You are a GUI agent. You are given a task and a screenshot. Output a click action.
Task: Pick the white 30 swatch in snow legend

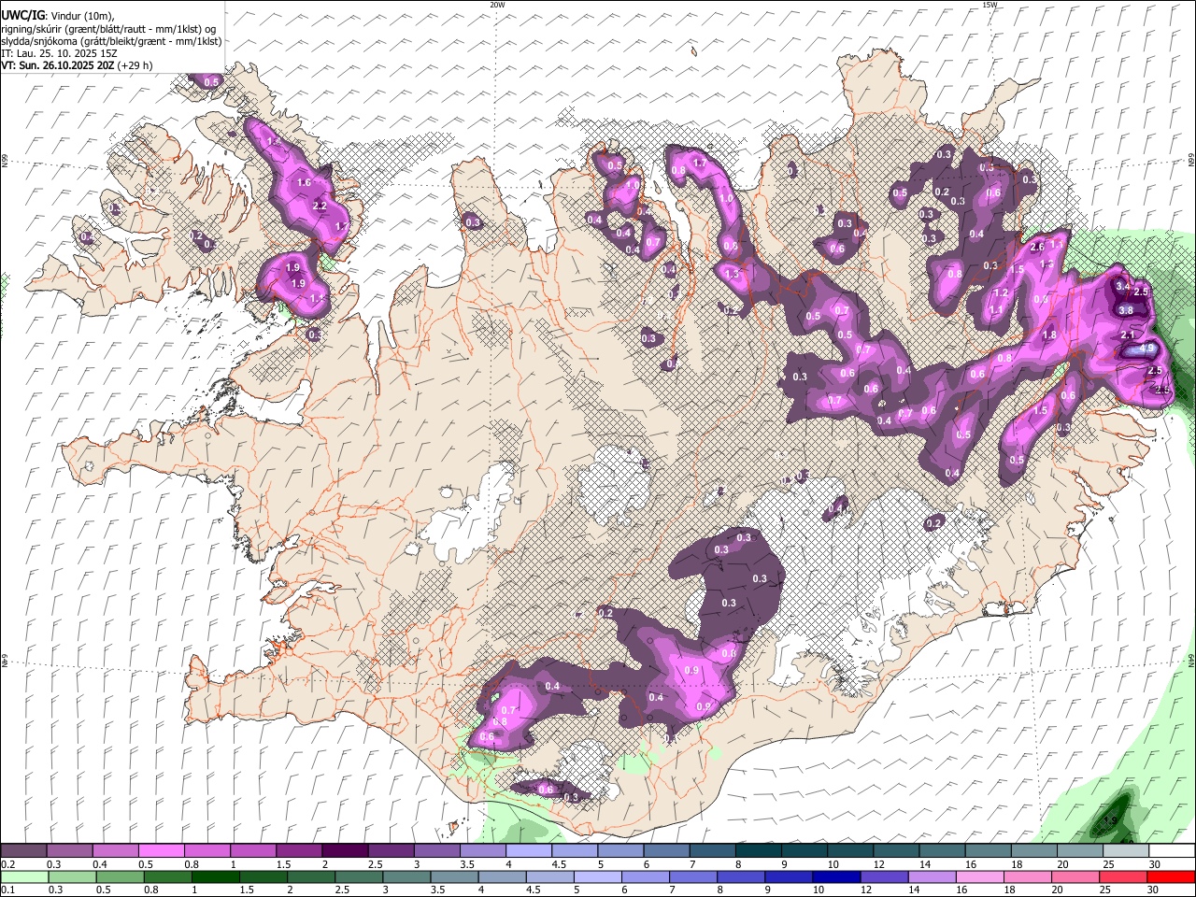[x=1173, y=851]
